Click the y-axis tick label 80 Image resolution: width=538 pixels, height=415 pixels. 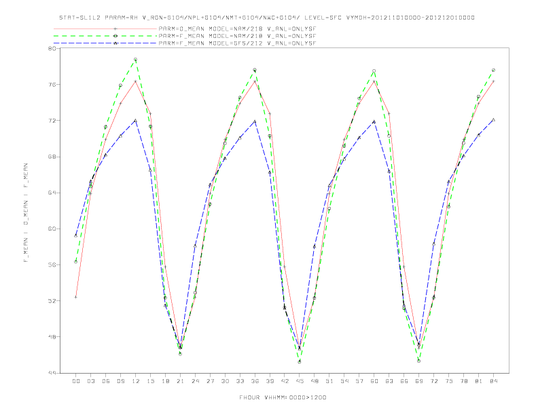click(x=52, y=48)
